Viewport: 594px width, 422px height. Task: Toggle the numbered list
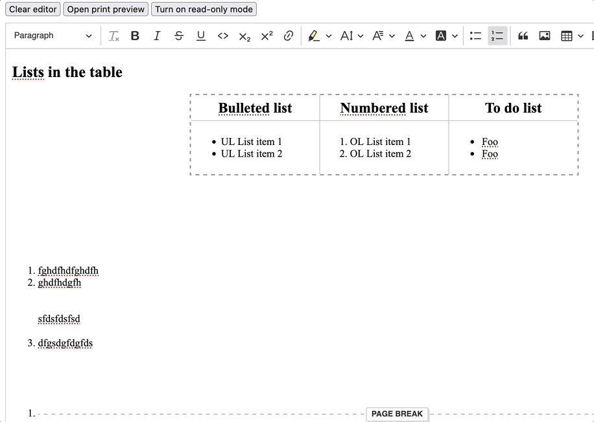pyautogui.click(x=497, y=36)
